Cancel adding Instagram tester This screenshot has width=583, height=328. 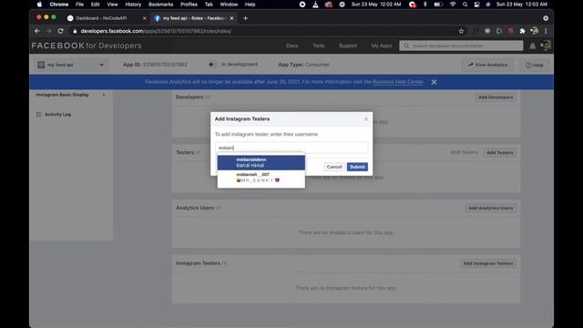pos(334,167)
